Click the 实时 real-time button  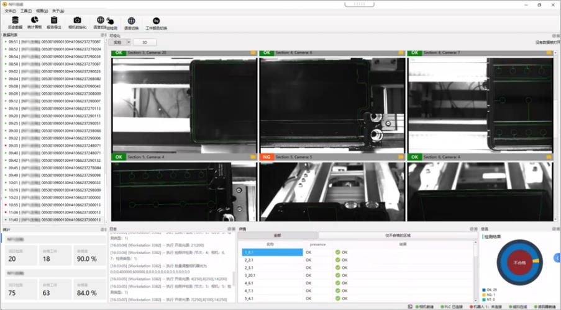(x=117, y=42)
